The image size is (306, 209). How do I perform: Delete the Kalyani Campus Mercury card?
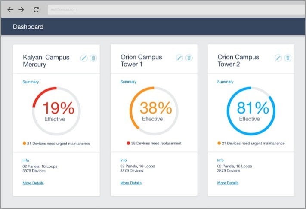pyautogui.click(x=93, y=58)
